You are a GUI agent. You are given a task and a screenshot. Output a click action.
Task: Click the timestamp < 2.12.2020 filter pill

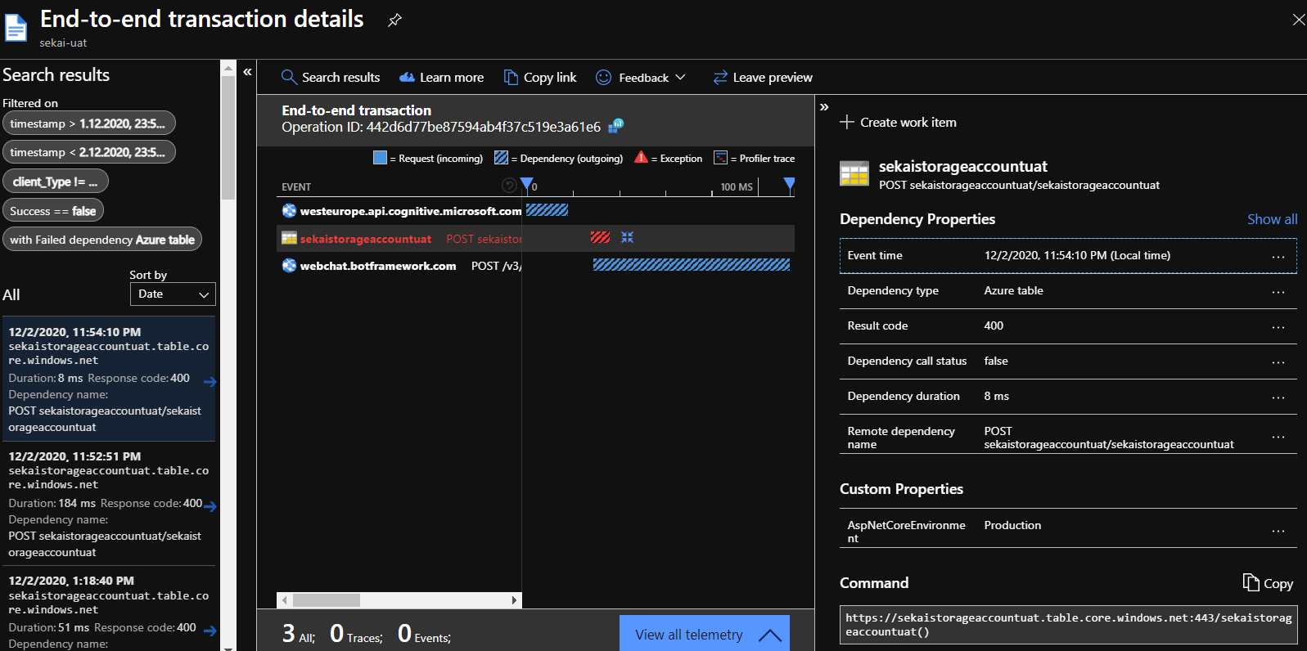click(88, 152)
